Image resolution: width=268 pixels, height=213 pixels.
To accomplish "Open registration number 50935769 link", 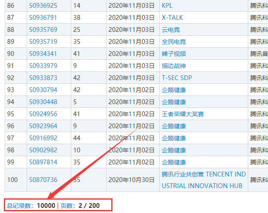I will pos(43,30).
